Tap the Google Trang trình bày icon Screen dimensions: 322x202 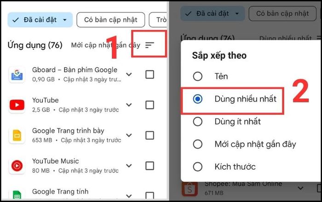(17, 136)
